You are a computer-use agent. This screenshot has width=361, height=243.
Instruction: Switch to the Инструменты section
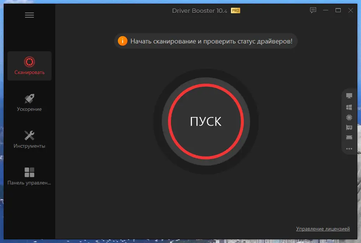tap(29, 138)
